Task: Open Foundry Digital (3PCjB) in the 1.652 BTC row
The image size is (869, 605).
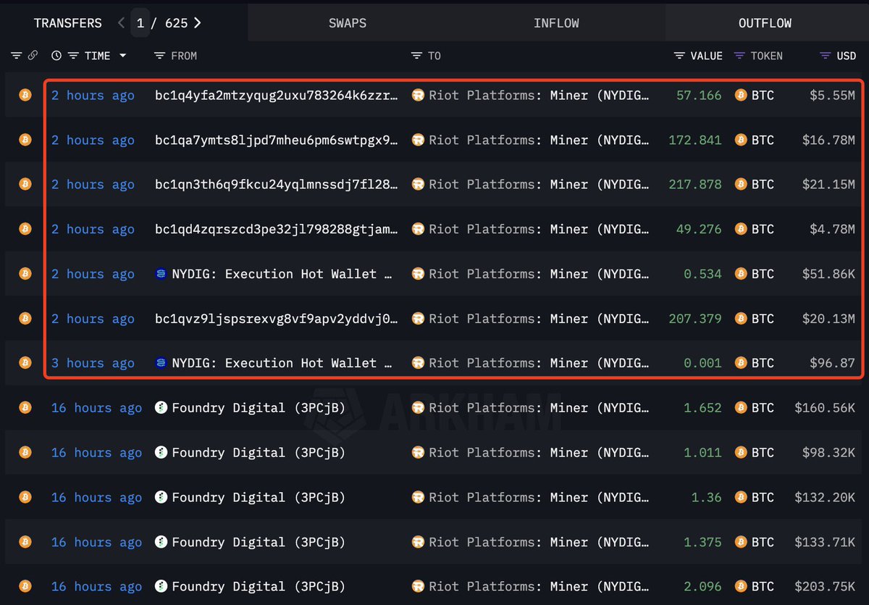Action: (259, 408)
